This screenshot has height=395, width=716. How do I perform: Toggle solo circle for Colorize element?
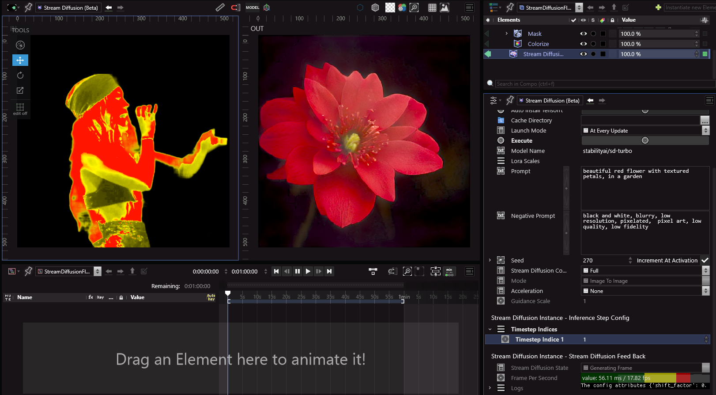coord(593,44)
